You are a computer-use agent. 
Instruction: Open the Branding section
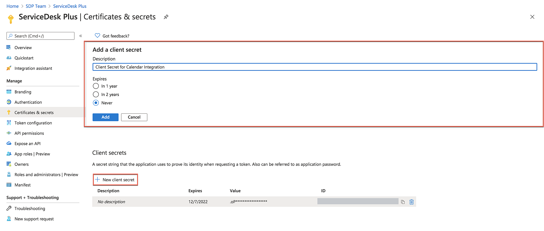23,92
